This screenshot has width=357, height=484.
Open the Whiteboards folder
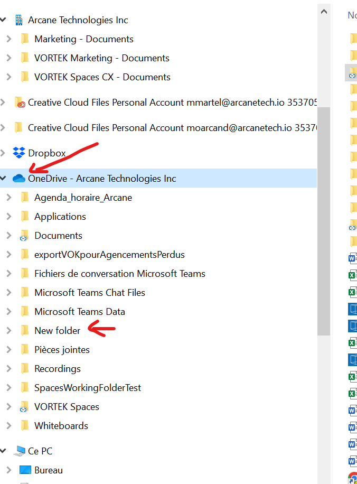pos(61,426)
